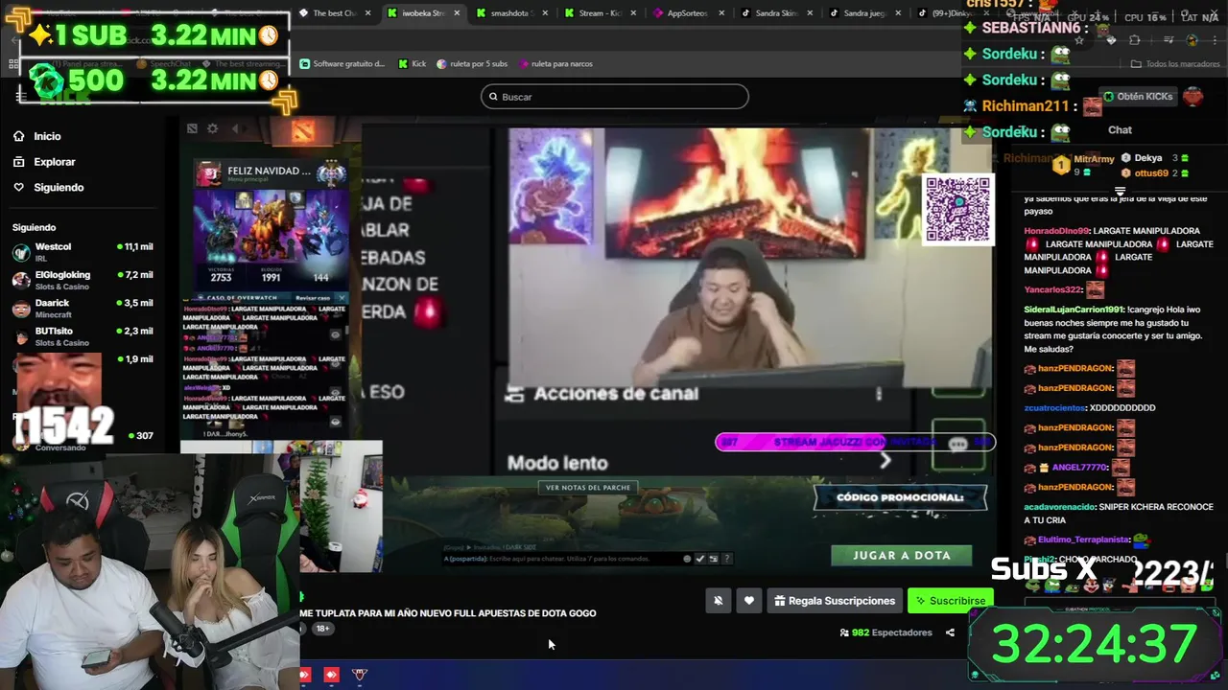Click the QR code on the stream overlay
The image size is (1228, 690).
coord(957,209)
